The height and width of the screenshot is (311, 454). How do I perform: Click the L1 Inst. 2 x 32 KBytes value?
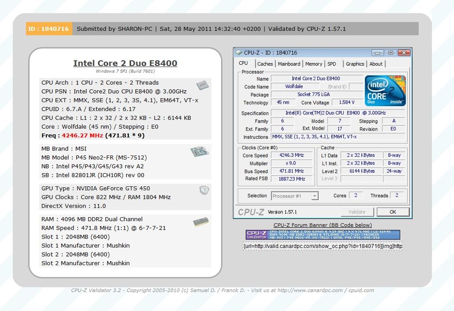coord(361,163)
